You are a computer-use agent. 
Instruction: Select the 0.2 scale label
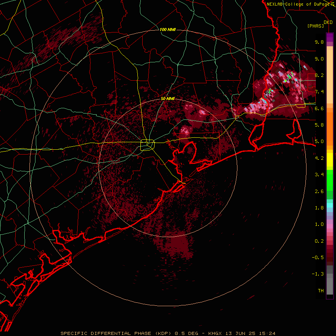(x=319, y=241)
